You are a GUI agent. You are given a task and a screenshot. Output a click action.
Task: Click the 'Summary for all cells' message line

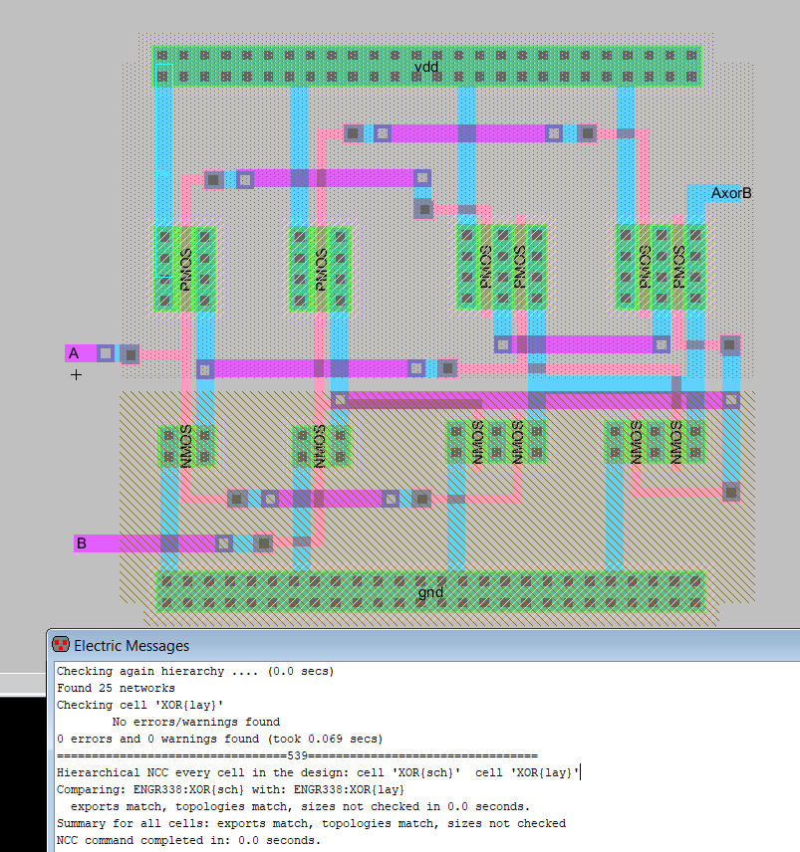tap(311, 823)
